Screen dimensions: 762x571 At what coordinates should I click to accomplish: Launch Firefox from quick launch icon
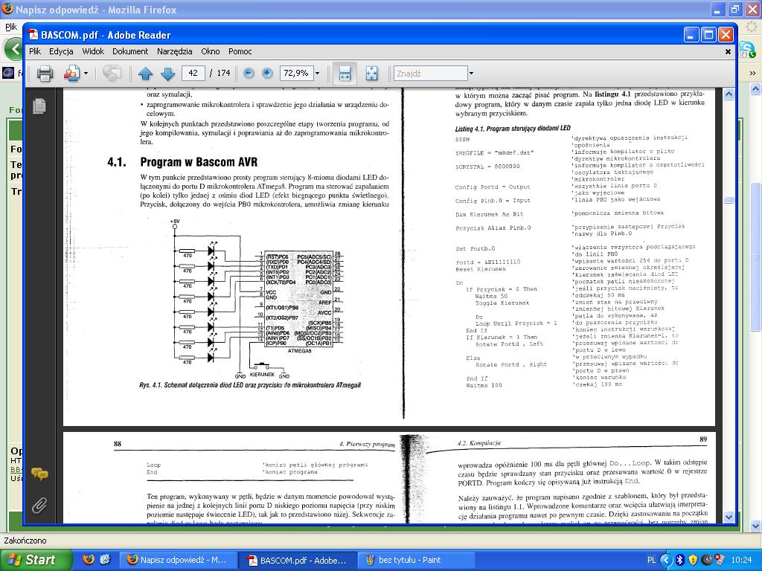(x=89, y=560)
